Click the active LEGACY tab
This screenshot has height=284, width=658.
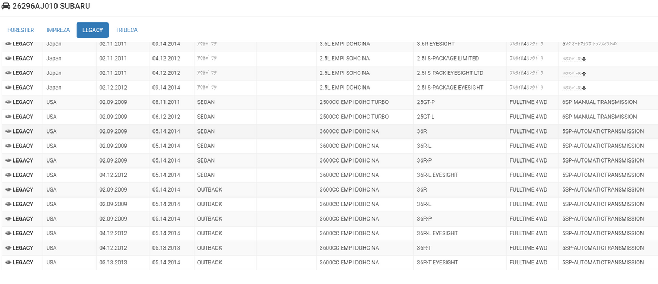coord(93,30)
